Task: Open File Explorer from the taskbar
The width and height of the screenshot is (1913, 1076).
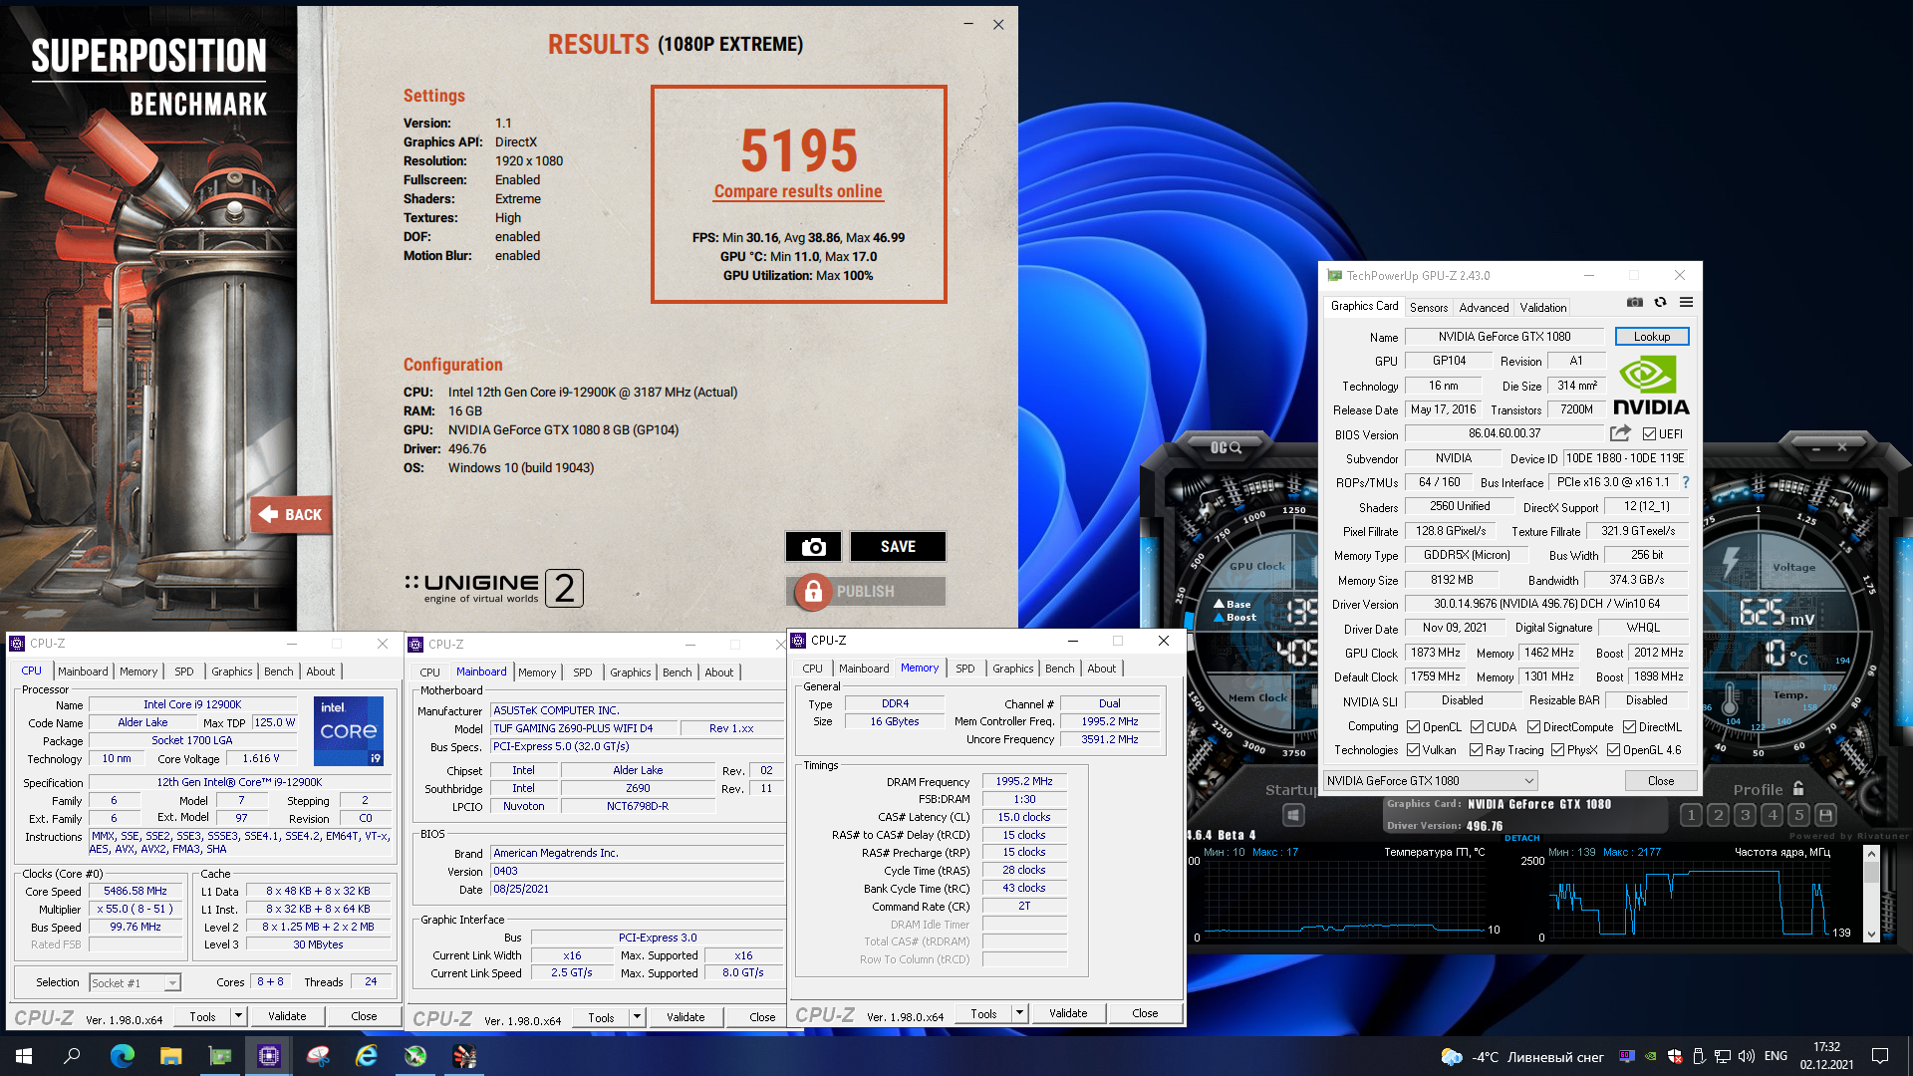Action: (170, 1056)
